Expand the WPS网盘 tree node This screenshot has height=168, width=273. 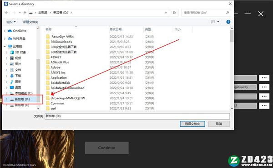pyautogui.click(x=5, y=38)
